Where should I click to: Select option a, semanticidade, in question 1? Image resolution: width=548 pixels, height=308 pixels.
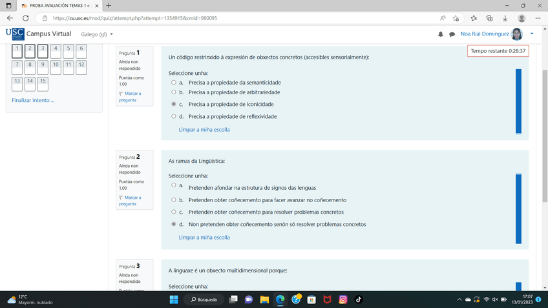[x=174, y=83]
